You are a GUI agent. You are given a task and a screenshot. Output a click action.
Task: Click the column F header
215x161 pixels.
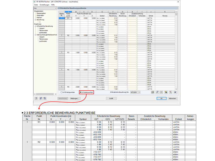(113, 12)
